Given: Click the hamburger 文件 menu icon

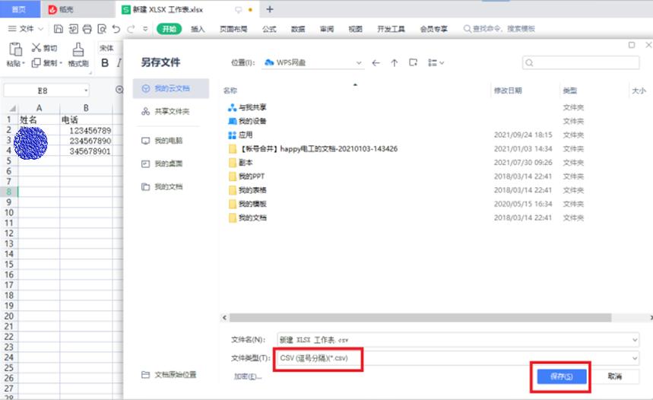Looking at the screenshot, I should pos(12,29).
